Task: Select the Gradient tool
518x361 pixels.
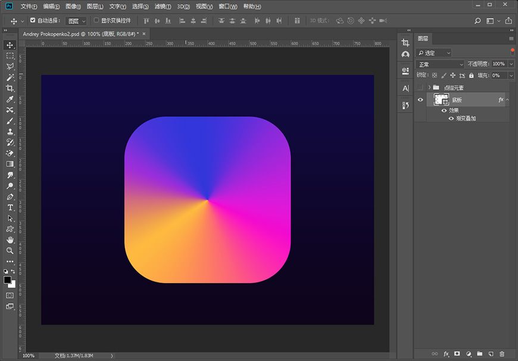Action: [10, 164]
